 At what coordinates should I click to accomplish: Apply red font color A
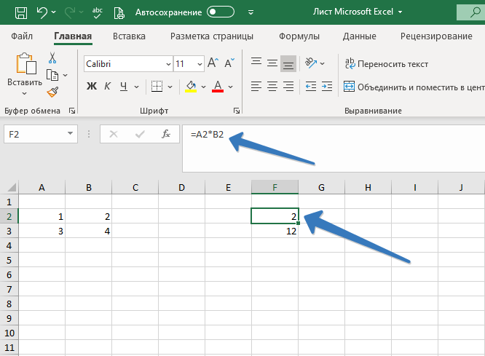pos(218,87)
